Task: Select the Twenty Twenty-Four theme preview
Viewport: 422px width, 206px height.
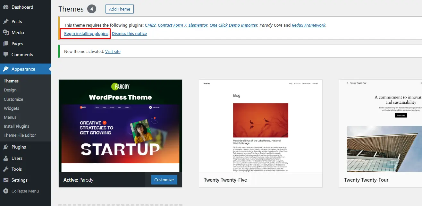Action: (381, 126)
